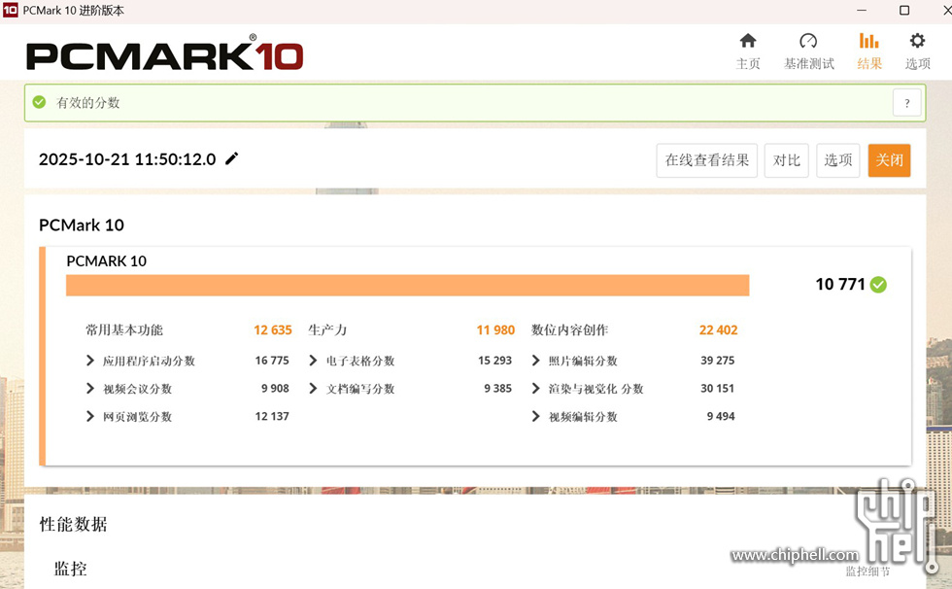Minimize the PCMark 10 window
The image size is (952, 589).
[x=862, y=11]
